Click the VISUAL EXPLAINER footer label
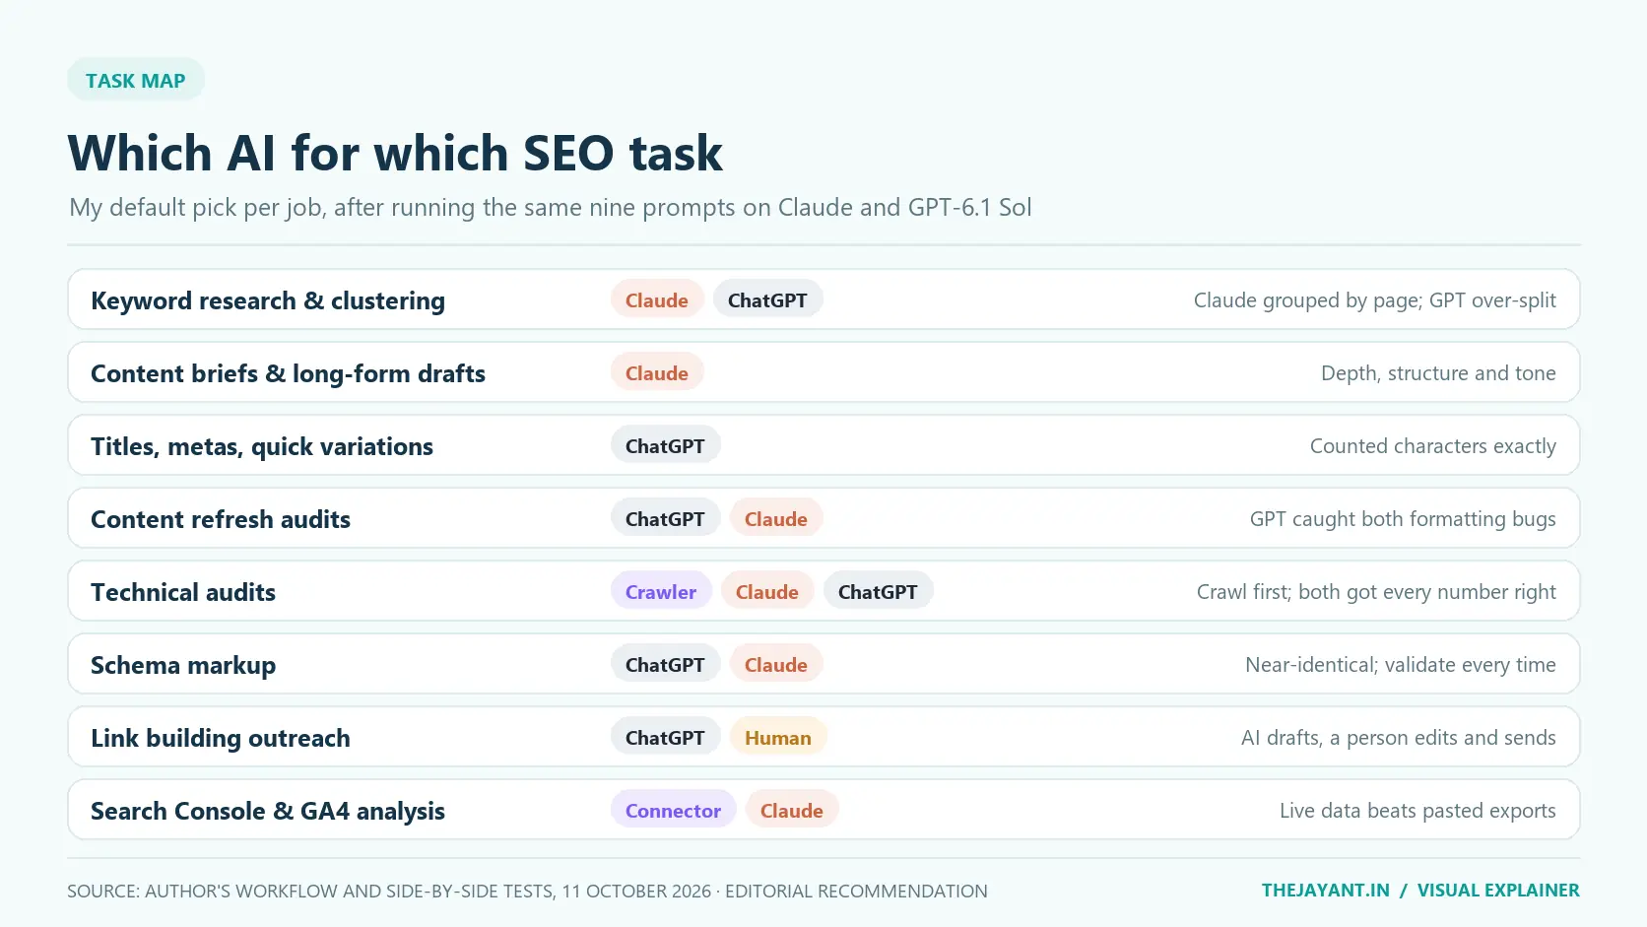 [x=1498, y=891]
